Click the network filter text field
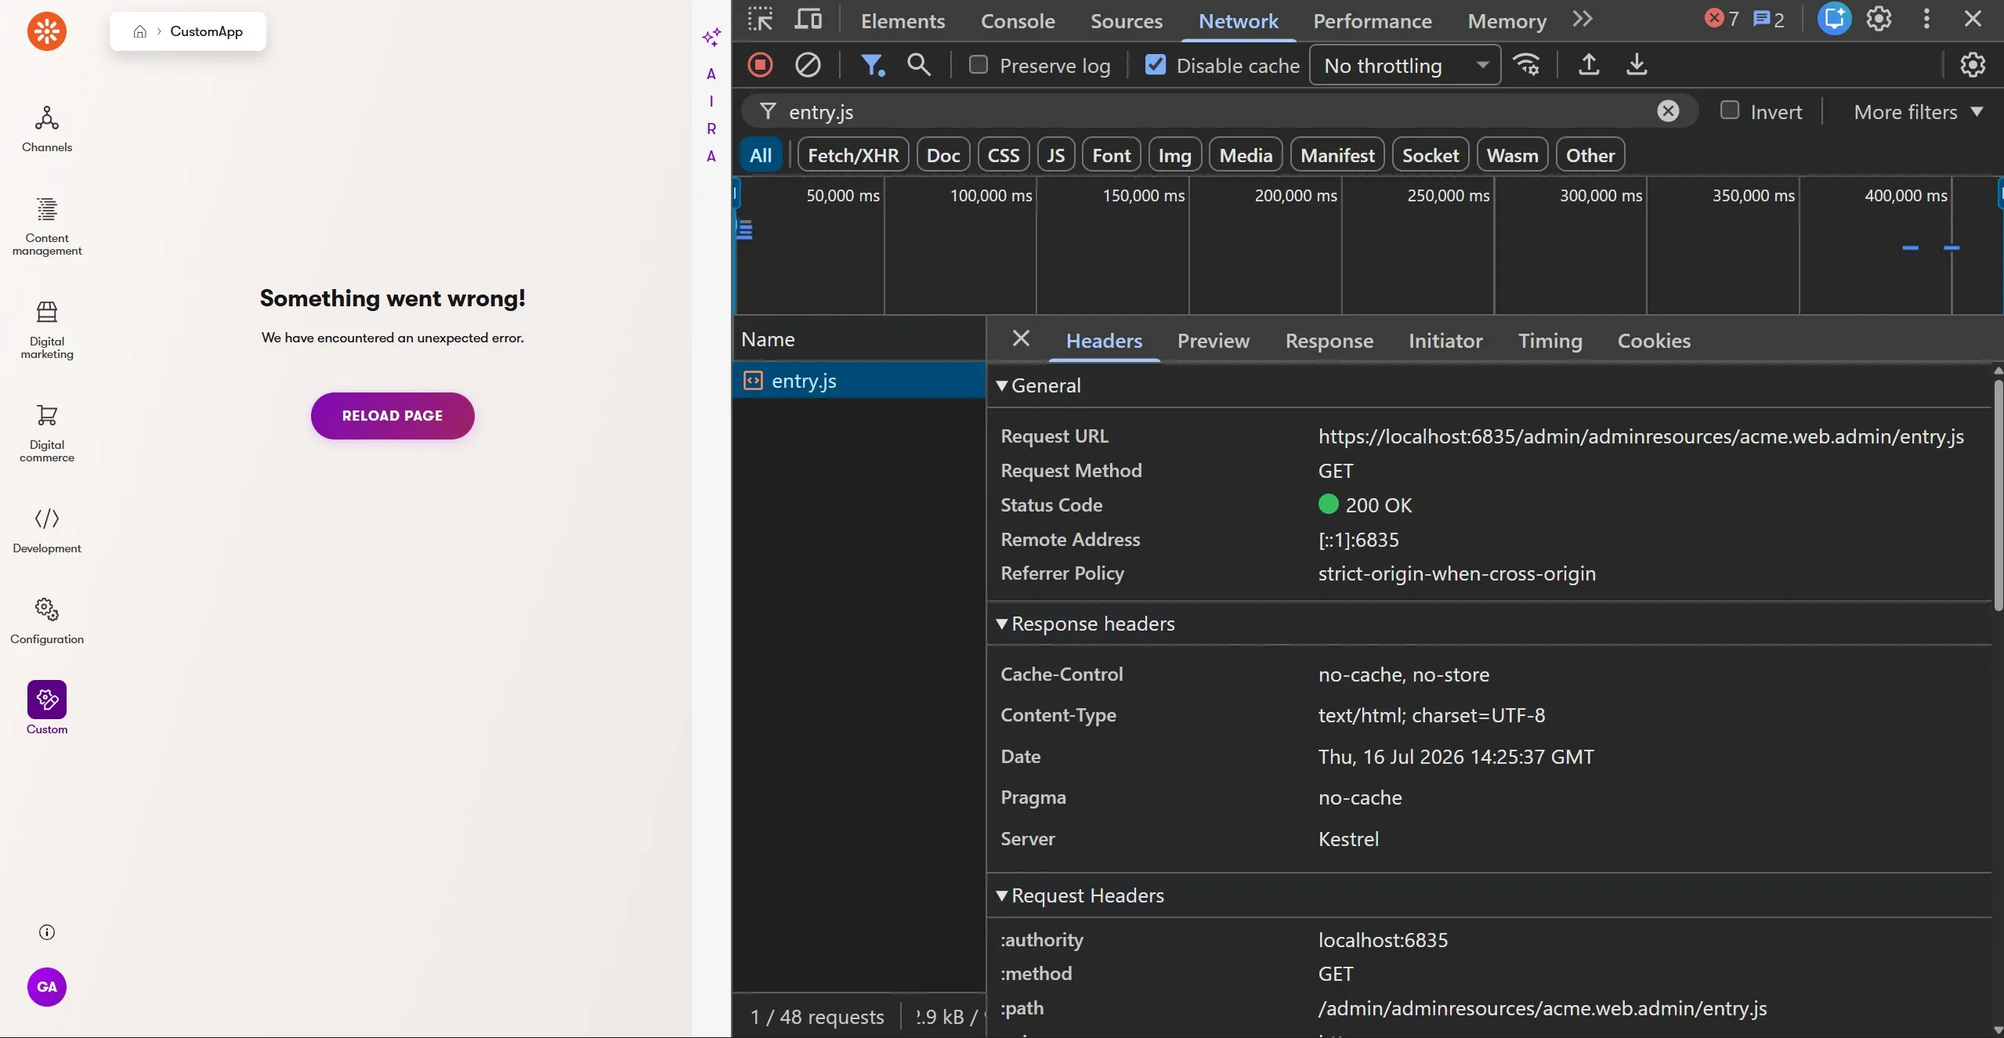Screen dimensions: 2004x1038 [x=1219, y=111]
